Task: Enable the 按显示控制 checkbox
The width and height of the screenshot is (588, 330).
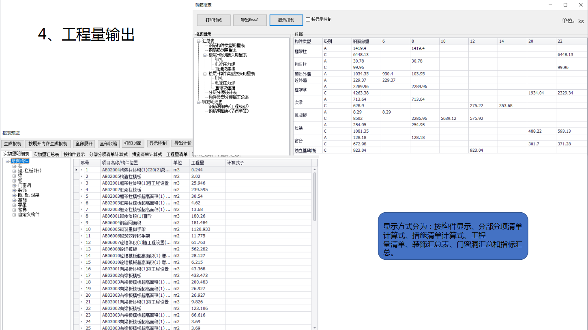Action: [308, 19]
